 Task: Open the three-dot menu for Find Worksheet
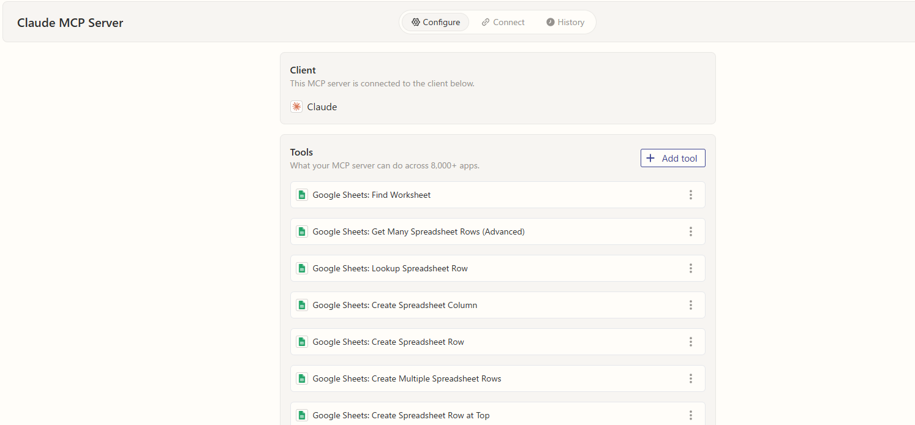pos(691,195)
